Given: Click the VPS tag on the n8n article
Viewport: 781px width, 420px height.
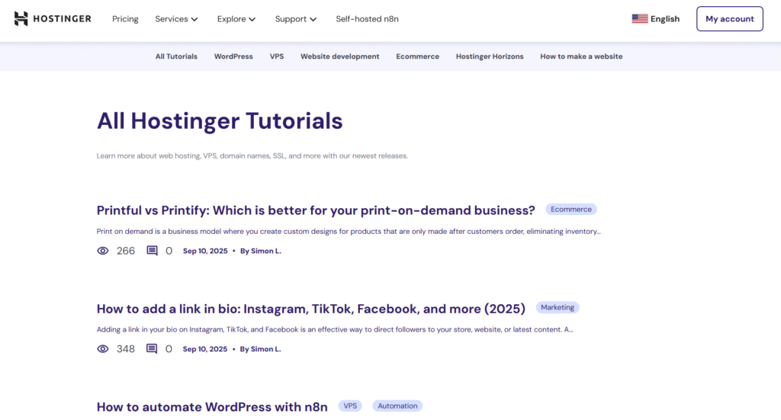Looking at the screenshot, I should coord(350,406).
